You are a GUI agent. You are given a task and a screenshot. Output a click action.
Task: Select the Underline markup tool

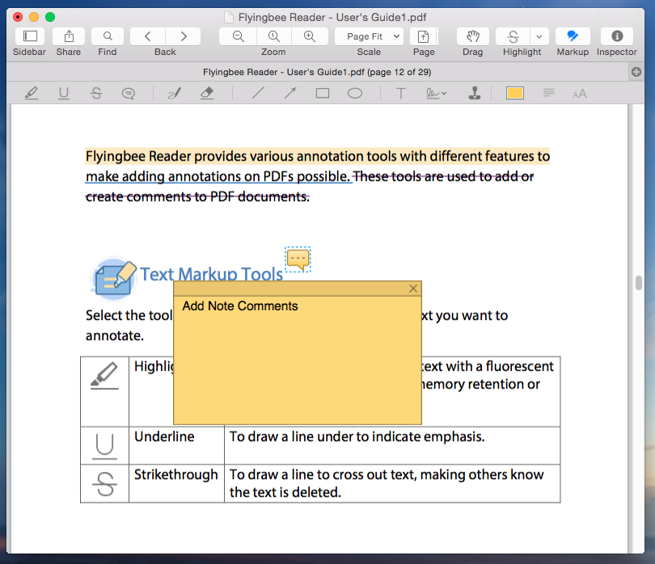click(64, 93)
